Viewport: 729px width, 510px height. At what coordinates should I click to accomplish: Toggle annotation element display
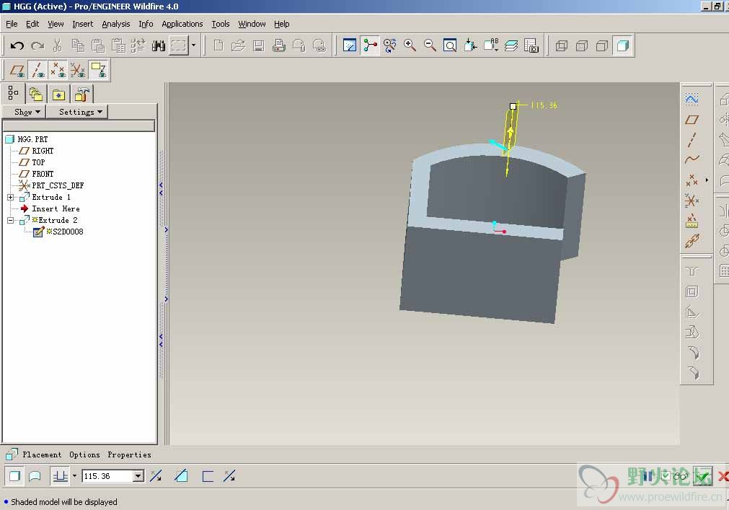click(x=98, y=70)
